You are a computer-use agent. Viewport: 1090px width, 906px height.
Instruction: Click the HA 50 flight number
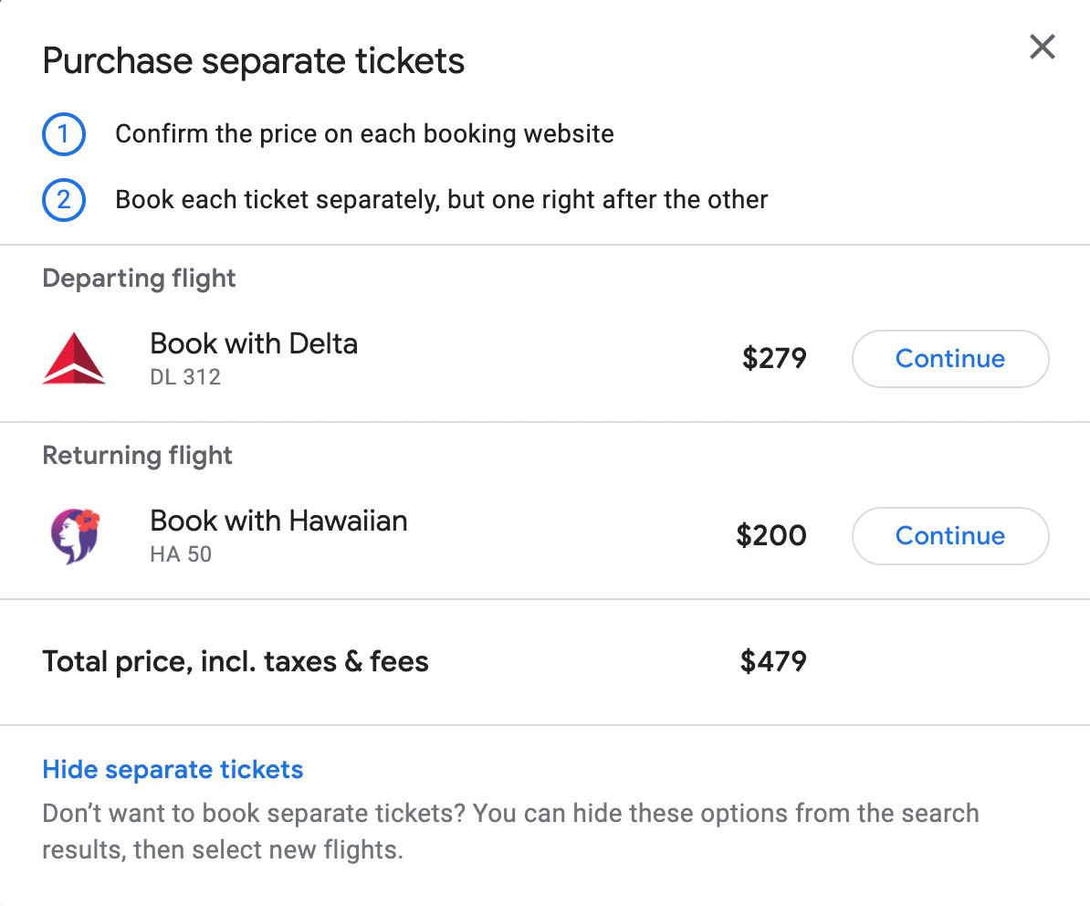click(x=181, y=553)
